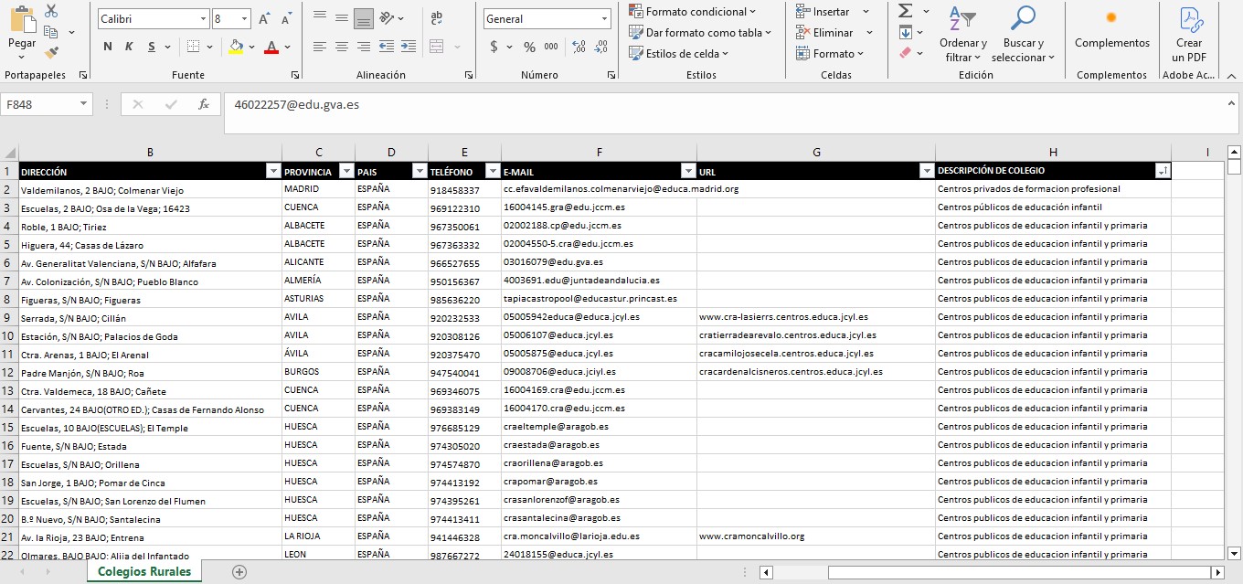
Task: Open Formato cells menu
Action: coord(831,53)
